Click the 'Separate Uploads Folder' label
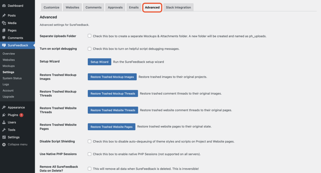The image size is (321, 173). coord(58,36)
